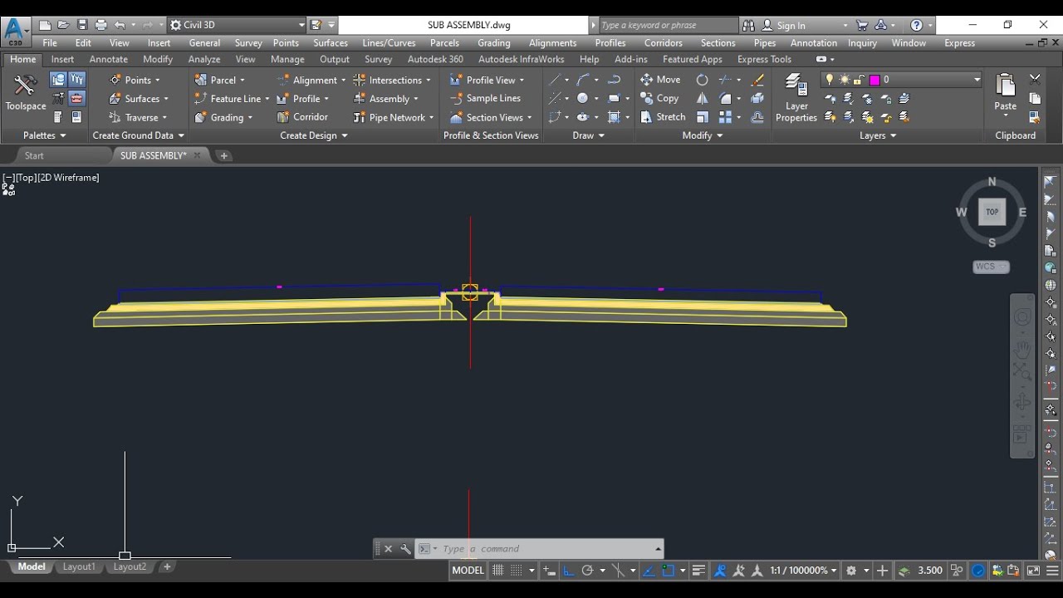Toggle snap mode in status bar

click(517, 571)
